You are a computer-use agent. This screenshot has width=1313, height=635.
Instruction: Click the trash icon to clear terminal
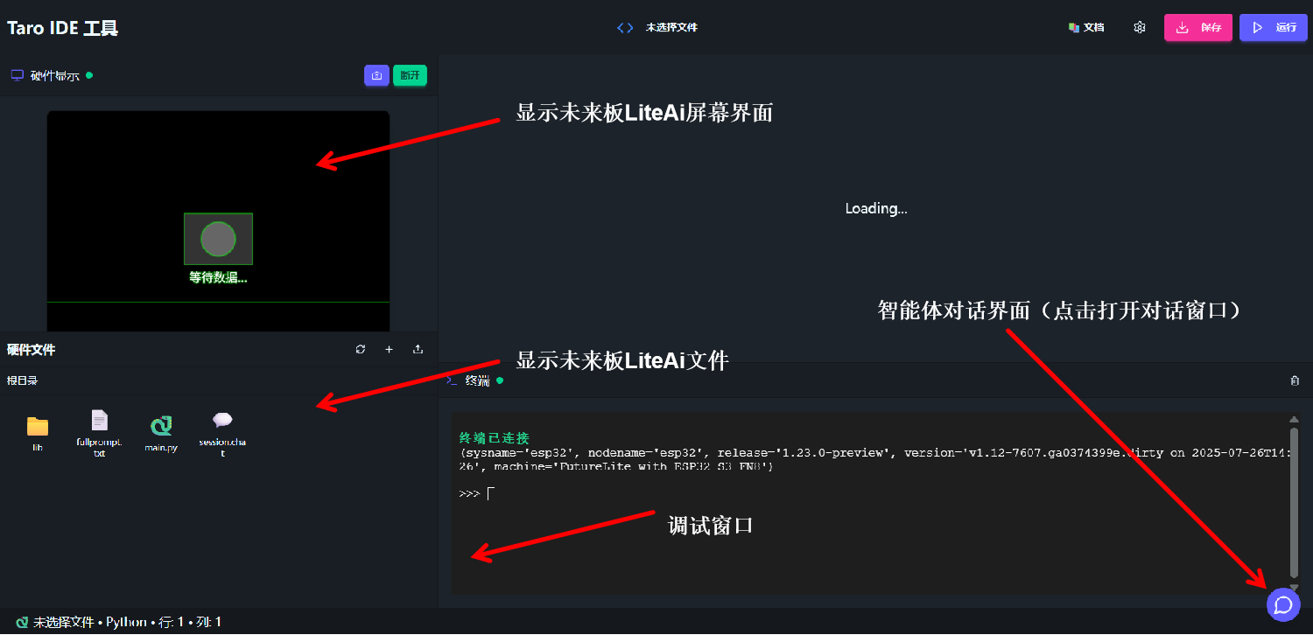tap(1295, 380)
